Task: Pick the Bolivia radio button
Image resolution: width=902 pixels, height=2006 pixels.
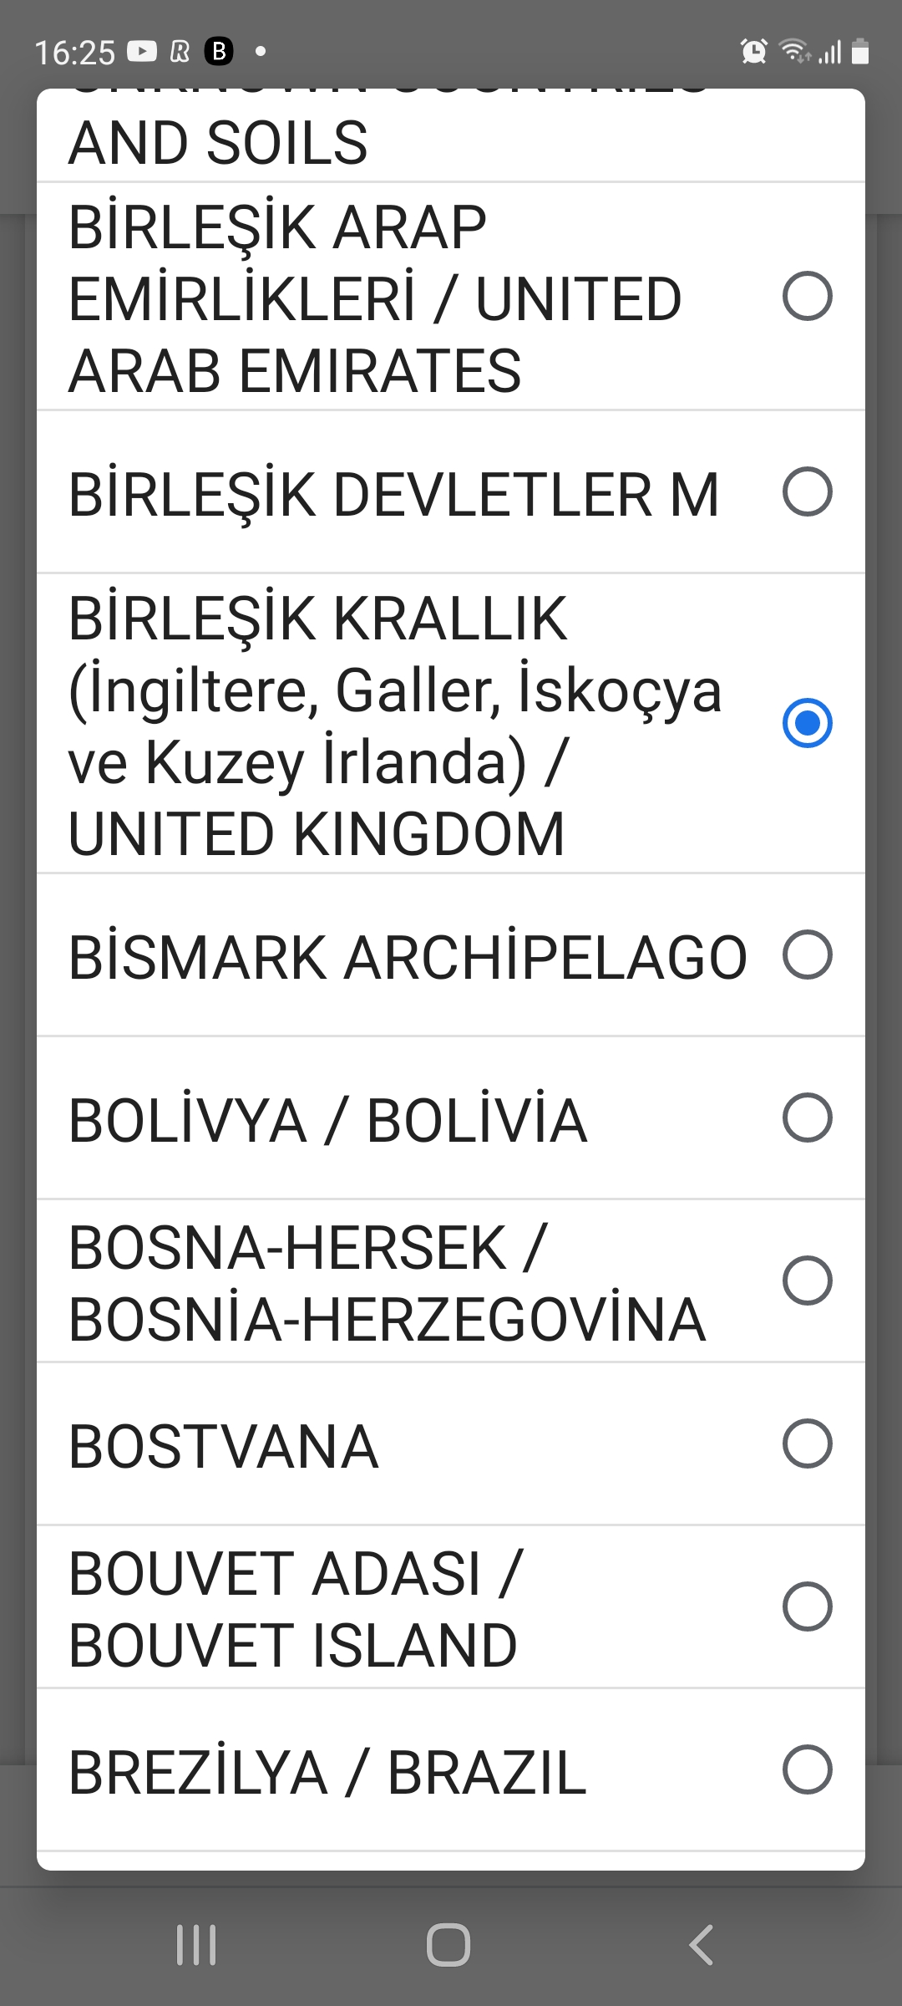Action: click(807, 1118)
